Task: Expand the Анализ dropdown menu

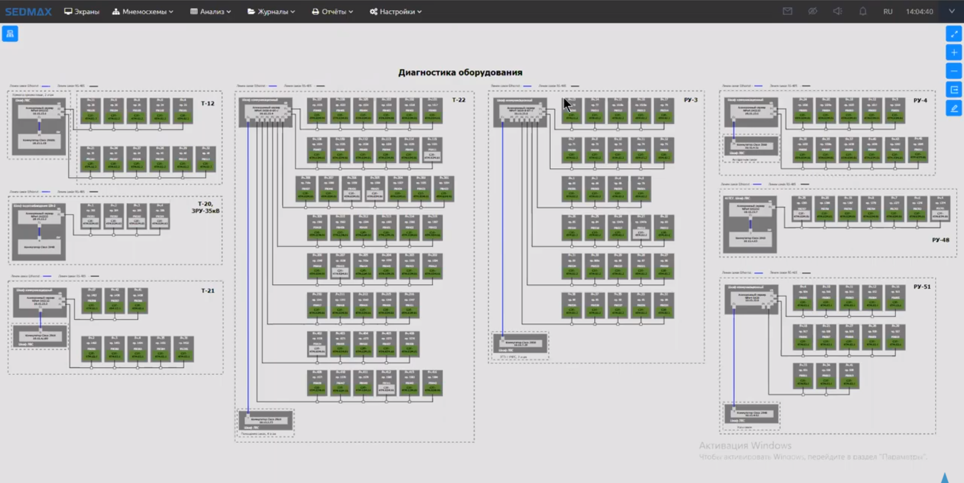Action: 211,12
